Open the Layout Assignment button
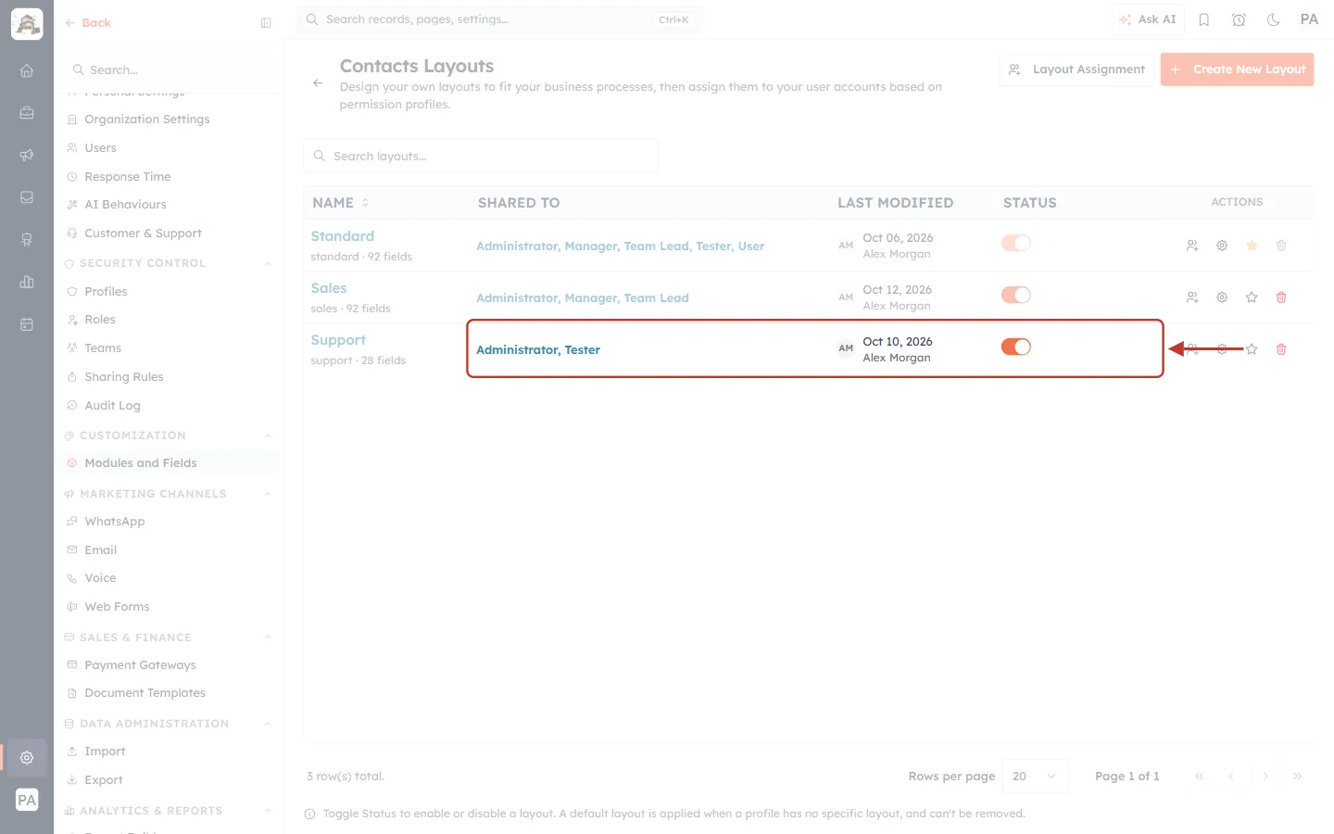 point(1076,69)
